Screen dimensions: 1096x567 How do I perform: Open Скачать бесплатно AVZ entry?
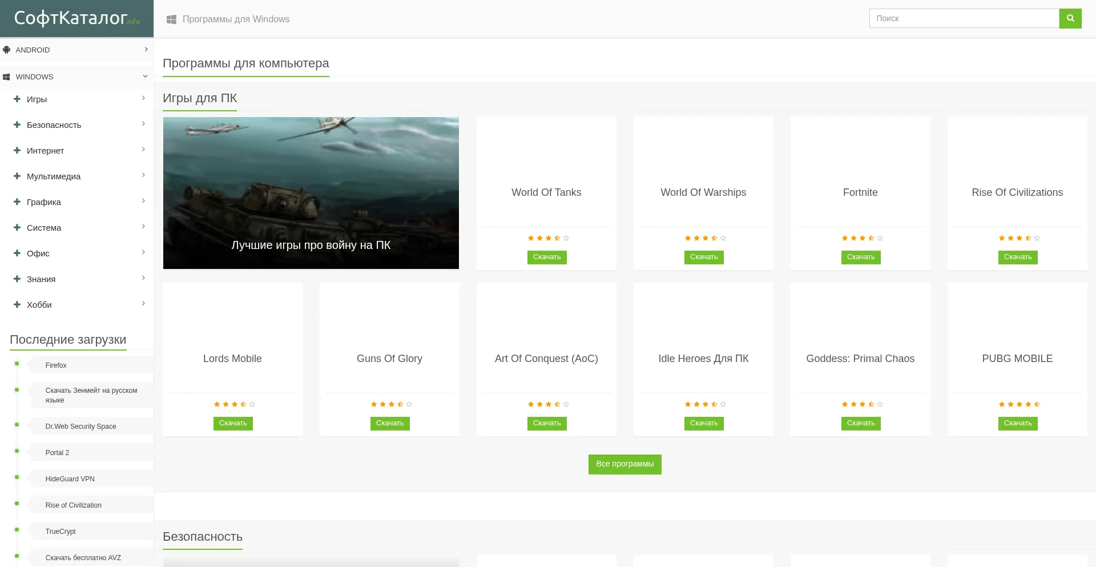(83, 558)
